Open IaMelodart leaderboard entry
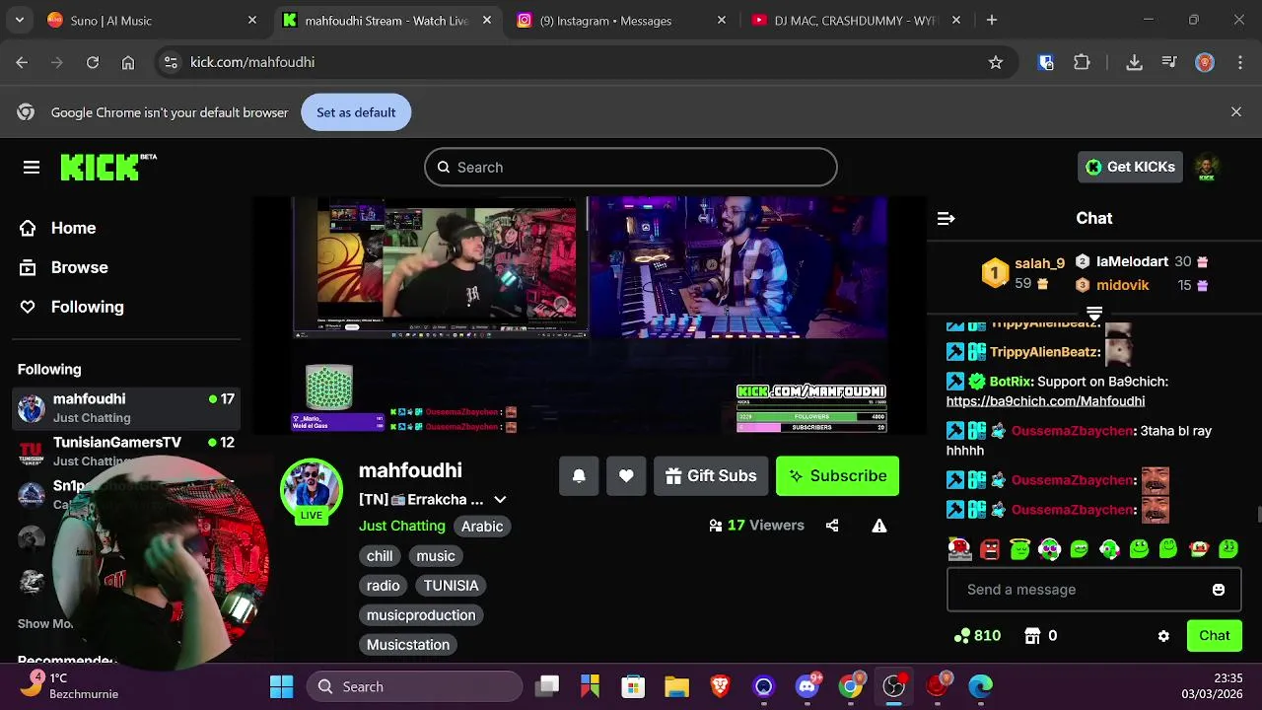 click(1142, 261)
